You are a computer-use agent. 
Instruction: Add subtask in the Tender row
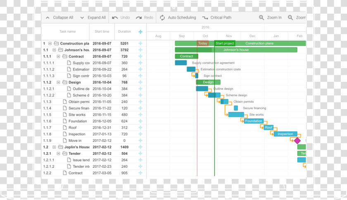(x=140, y=153)
